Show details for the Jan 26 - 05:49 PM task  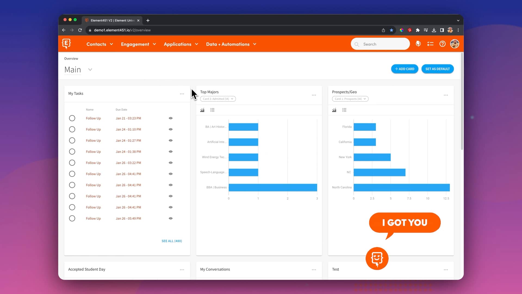[x=170, y=218]
